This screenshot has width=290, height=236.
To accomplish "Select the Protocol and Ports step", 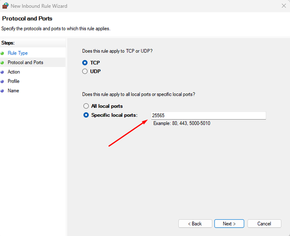I will 25,62.
